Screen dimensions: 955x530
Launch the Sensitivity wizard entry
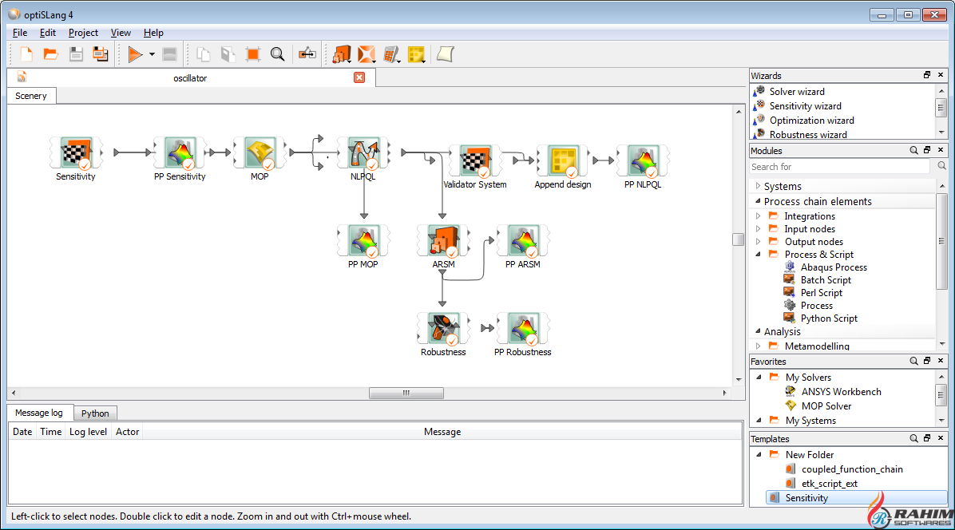click(x=805, y=106)
